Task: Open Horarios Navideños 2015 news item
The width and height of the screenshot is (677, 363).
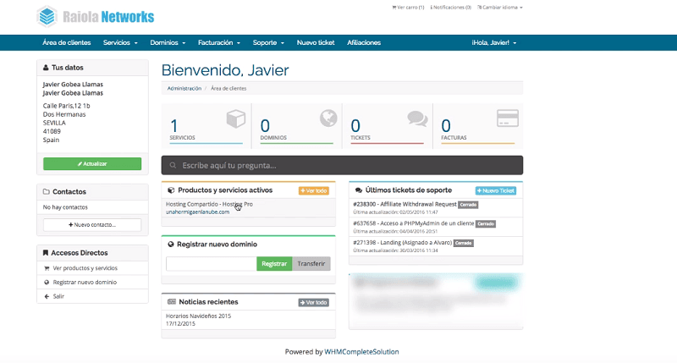Action: coord(199,316)
